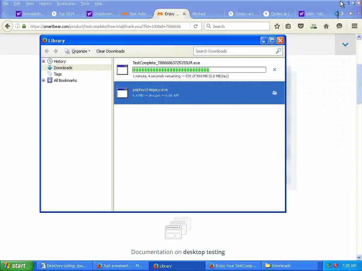Switch to the Blocked tab
362x271 pixels.
pyautogui.click(x=206, y=14)
